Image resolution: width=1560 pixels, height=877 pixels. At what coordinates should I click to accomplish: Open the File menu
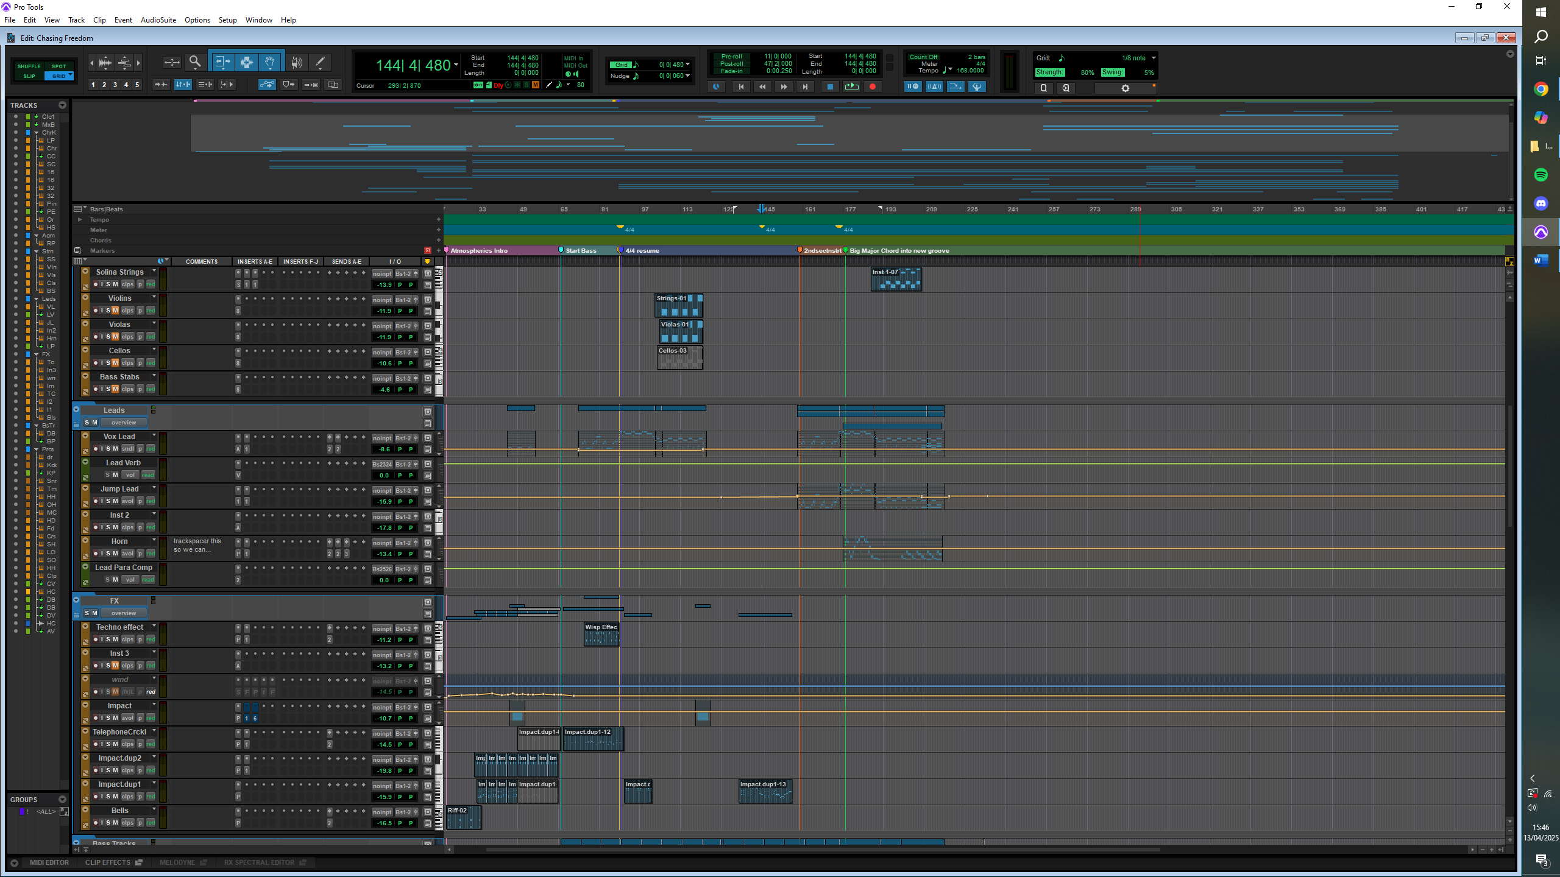click(10, 20)
